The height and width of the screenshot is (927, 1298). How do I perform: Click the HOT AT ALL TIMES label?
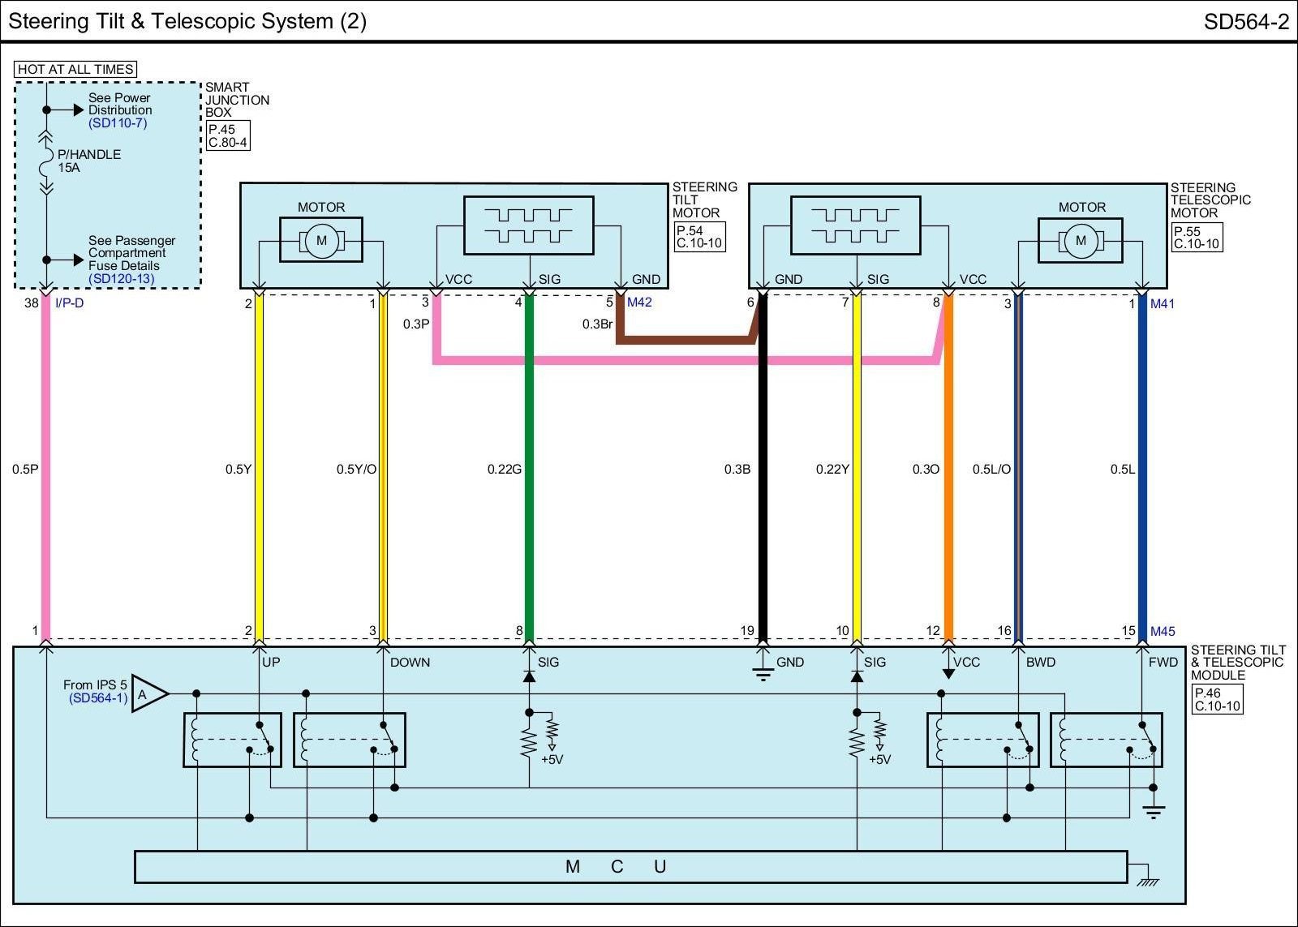click(x=75, y=70)
